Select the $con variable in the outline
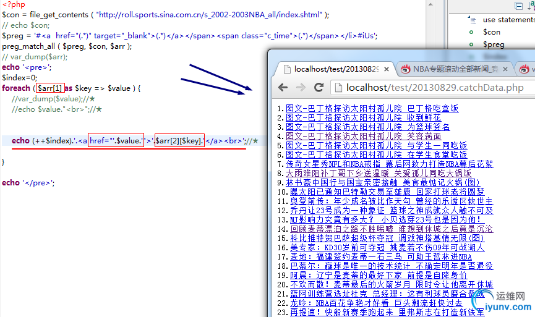The height and width of the screenshot is (317, 535). [x=492, y=32]
